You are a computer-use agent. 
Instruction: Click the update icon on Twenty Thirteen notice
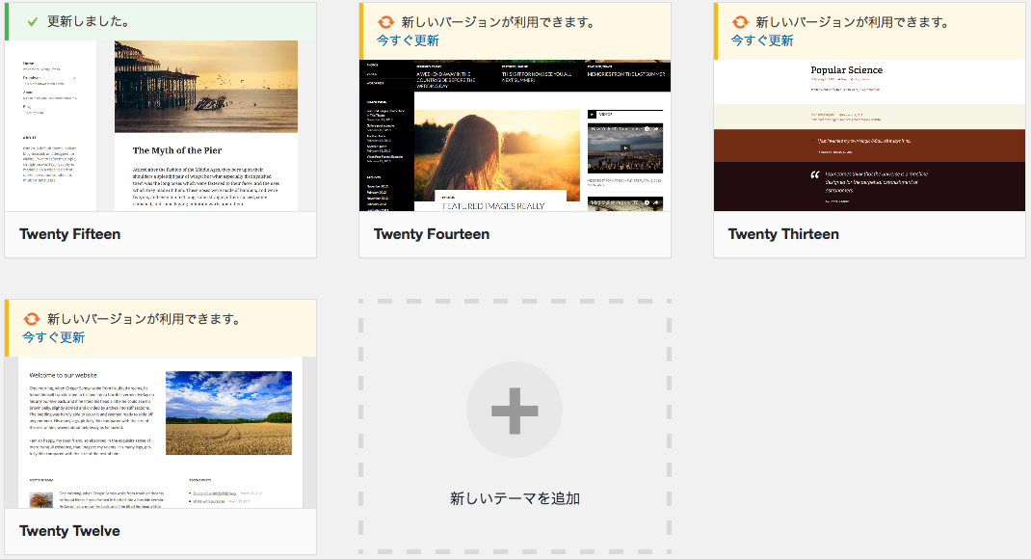pyautogui.click(x=740, y=22)
